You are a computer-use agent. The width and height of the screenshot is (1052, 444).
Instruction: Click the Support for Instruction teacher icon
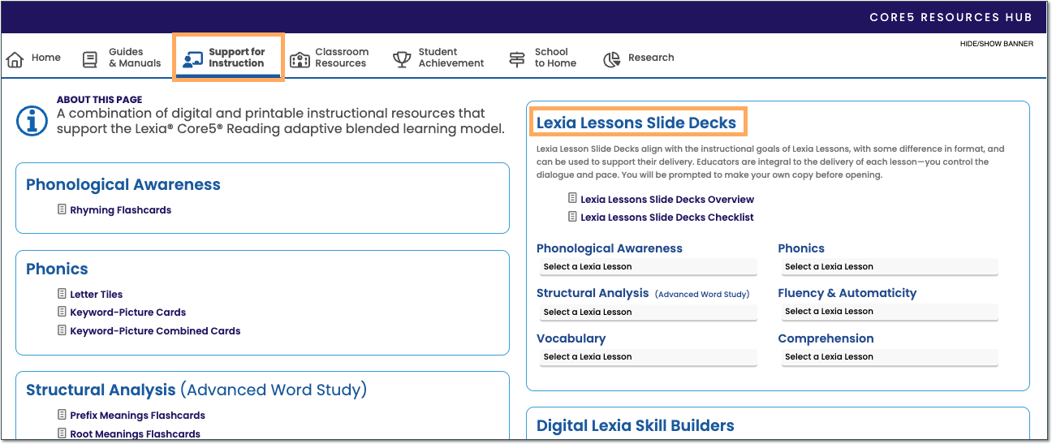pyautogui.click(x=192, y=60)
